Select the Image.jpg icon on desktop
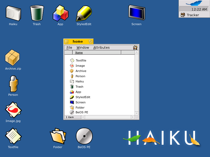Image resolution: width=210 pixels, height=157 pixels. tap(13, 110)
